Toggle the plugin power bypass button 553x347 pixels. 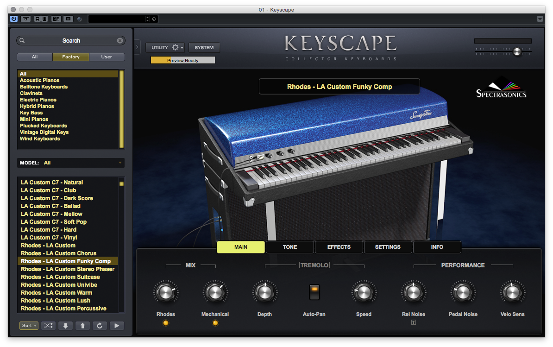click(x=14, y=19)
